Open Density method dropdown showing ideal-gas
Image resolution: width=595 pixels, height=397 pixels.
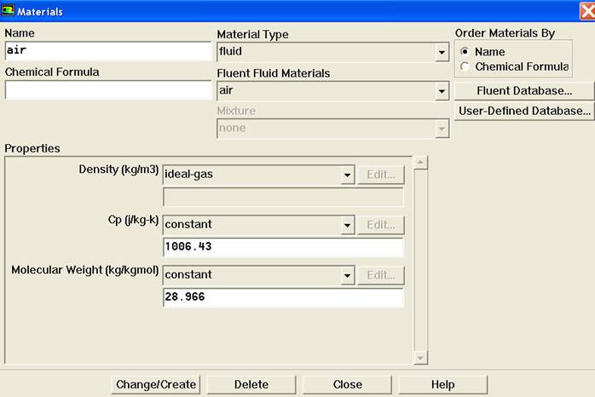pyautogui.click(x=347, y=175)
